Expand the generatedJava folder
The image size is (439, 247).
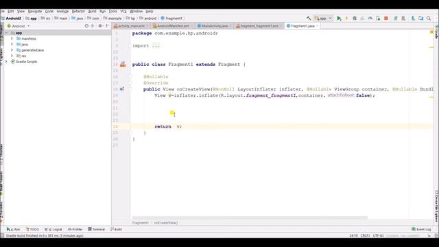pos(12,50)
